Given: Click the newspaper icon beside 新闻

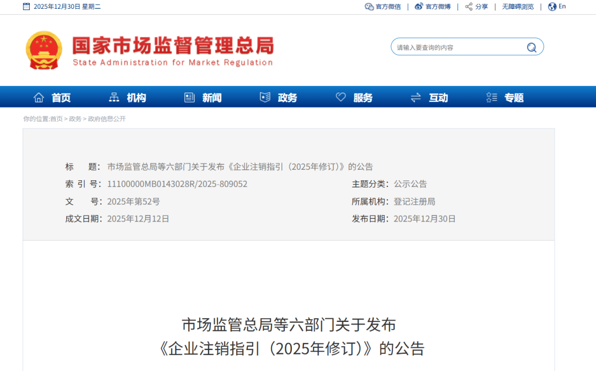Looking at the screenshot, I should pos(189,98).
